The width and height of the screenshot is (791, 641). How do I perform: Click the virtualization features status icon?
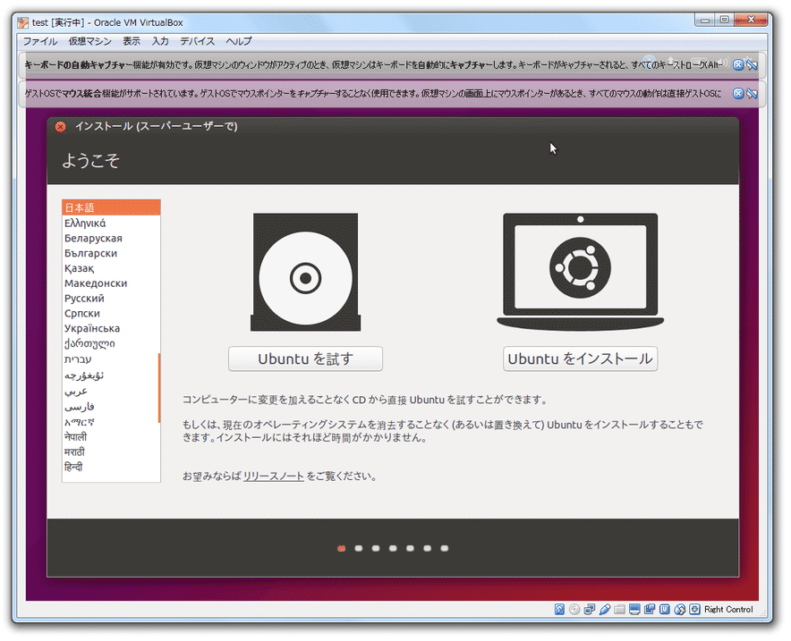[x=665, y=609]
